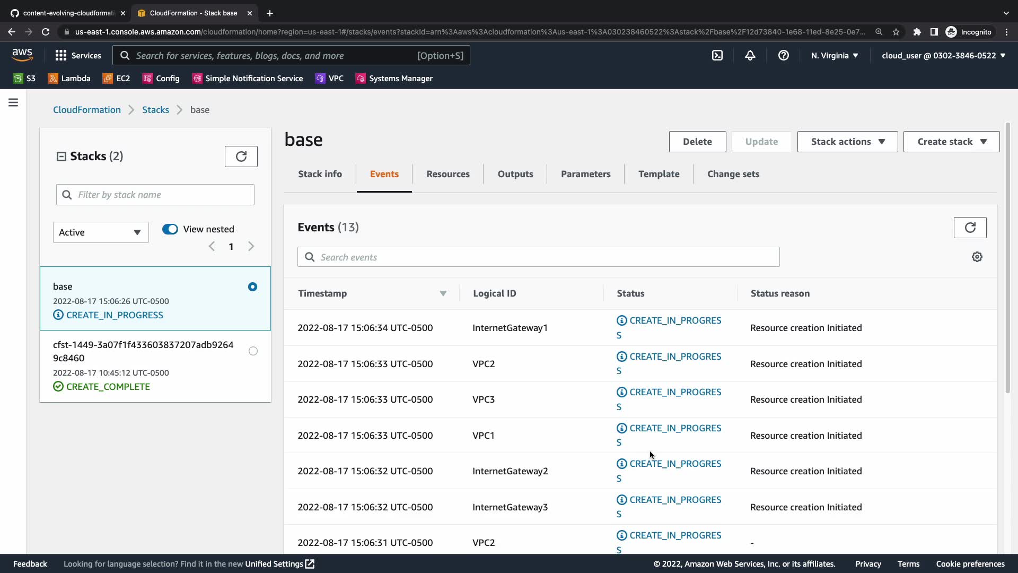The width and height of the screenshot is (1018, 573).
Task: Open the side navigation hamburger menu
Action: coord(13,102)
